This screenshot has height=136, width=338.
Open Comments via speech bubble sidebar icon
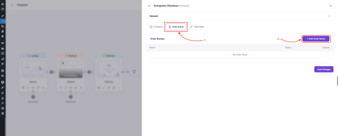click(x=3, y=36)
